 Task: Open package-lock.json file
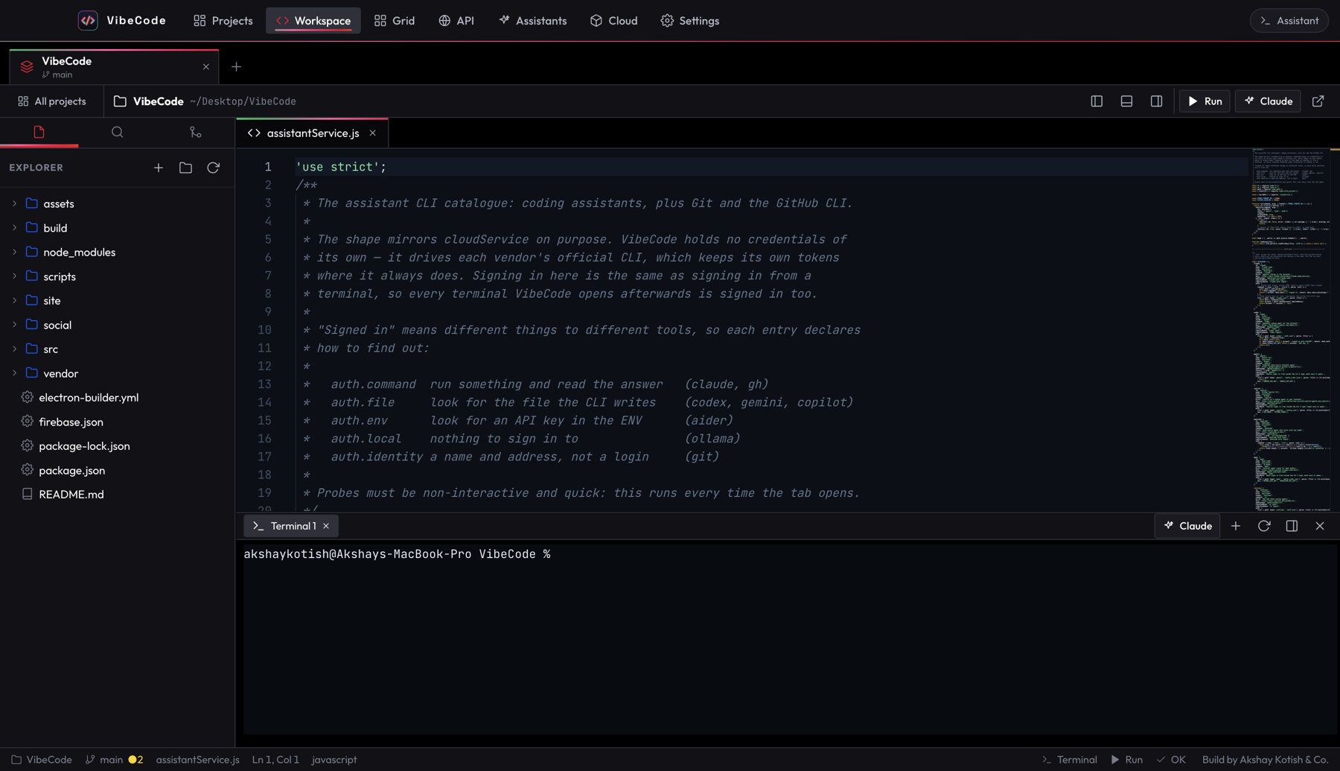tap(118, 445)
